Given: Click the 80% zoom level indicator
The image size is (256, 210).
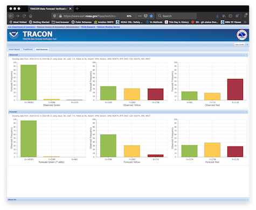Looking at the screenshot, I should point(129,16).
